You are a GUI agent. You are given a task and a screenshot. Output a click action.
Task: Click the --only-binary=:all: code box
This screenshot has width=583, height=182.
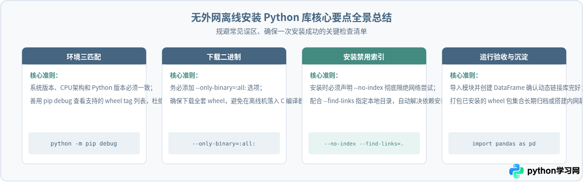pos(224,143)
